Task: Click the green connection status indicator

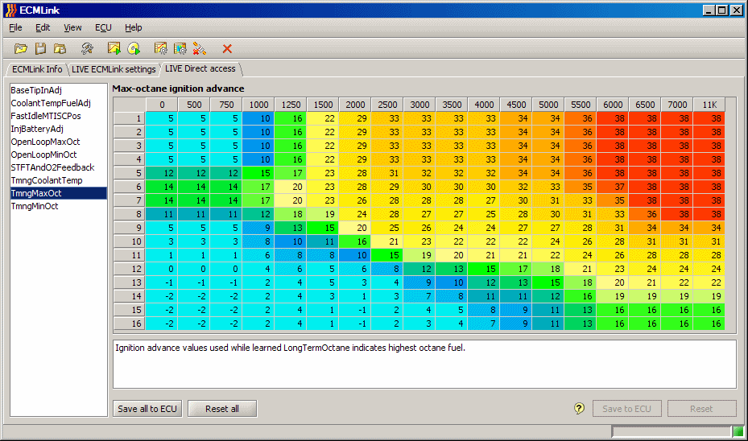Action: [738, 432]
